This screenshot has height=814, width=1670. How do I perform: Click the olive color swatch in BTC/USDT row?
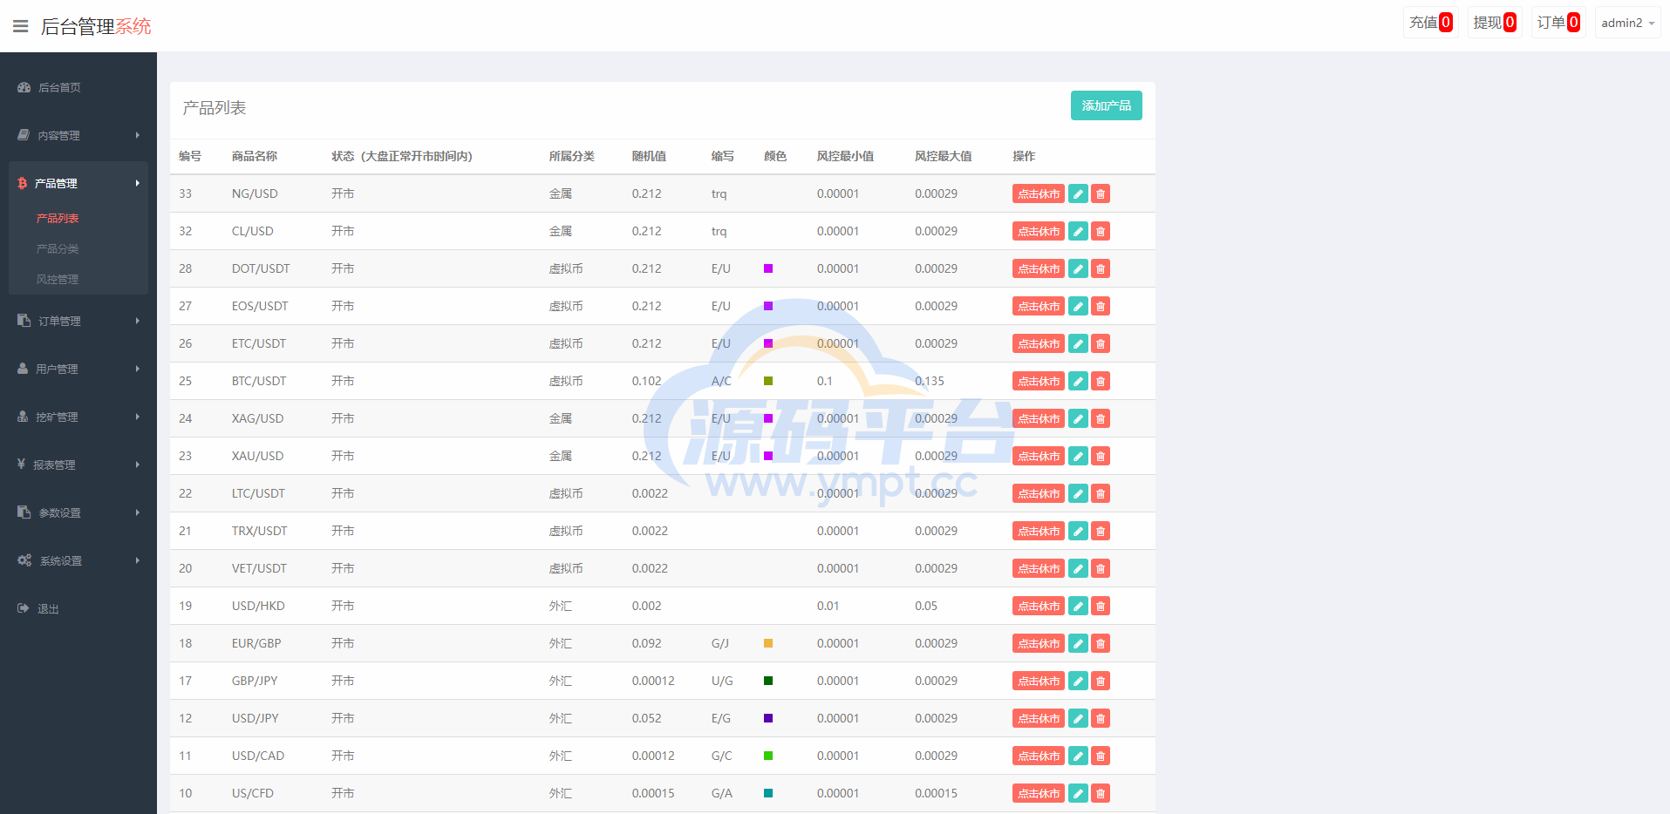(x=768, y=381)
